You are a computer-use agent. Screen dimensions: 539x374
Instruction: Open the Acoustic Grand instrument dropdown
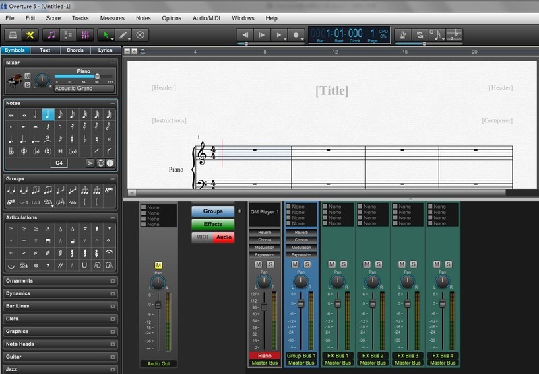(x=83, y=88)
